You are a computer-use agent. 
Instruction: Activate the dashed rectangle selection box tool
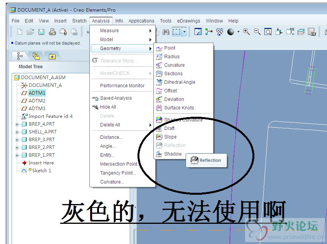tap(176, 32)
